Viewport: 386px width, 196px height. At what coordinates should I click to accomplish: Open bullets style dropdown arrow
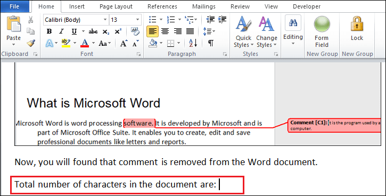[x=161, y=20]
